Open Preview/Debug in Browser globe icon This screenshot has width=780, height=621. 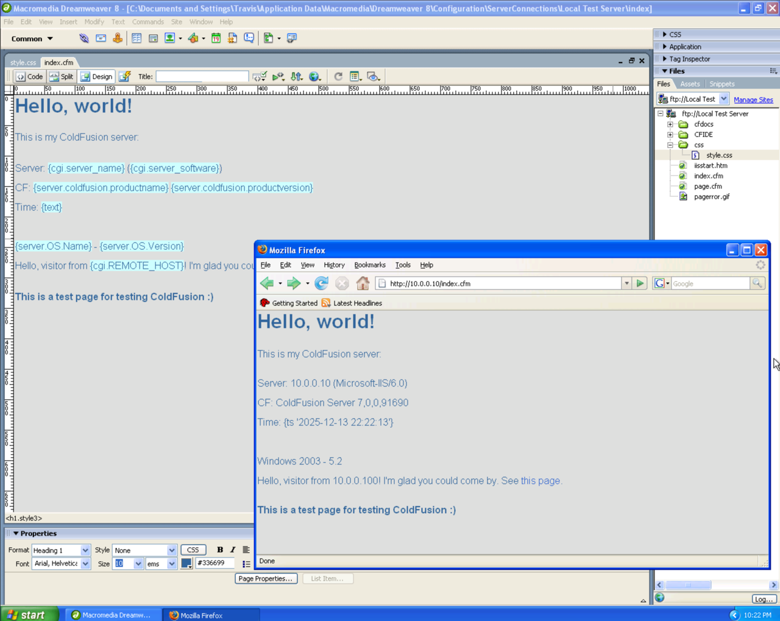pos(315,76)
